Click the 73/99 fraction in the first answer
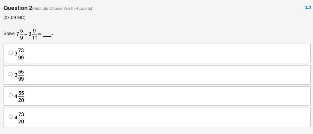This screenshot has height=134, width=313. [x=21, y=54]
